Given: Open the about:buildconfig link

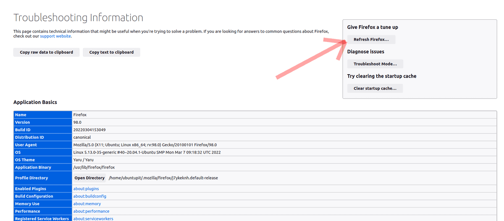Looking at the screenshot, I should click(89, 196).
